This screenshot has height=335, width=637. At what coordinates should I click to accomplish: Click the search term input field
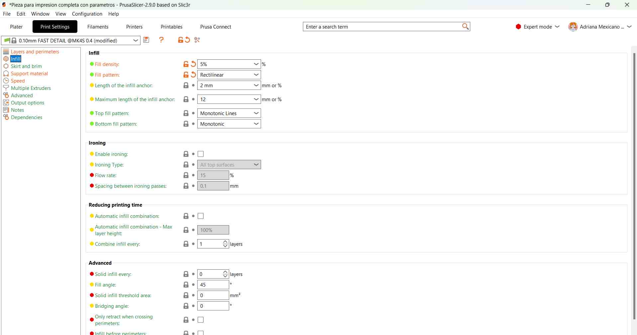[382, 27]
